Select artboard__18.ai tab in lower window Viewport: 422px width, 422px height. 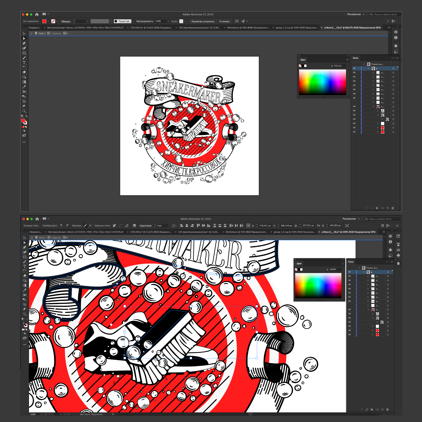click(348, 232)
